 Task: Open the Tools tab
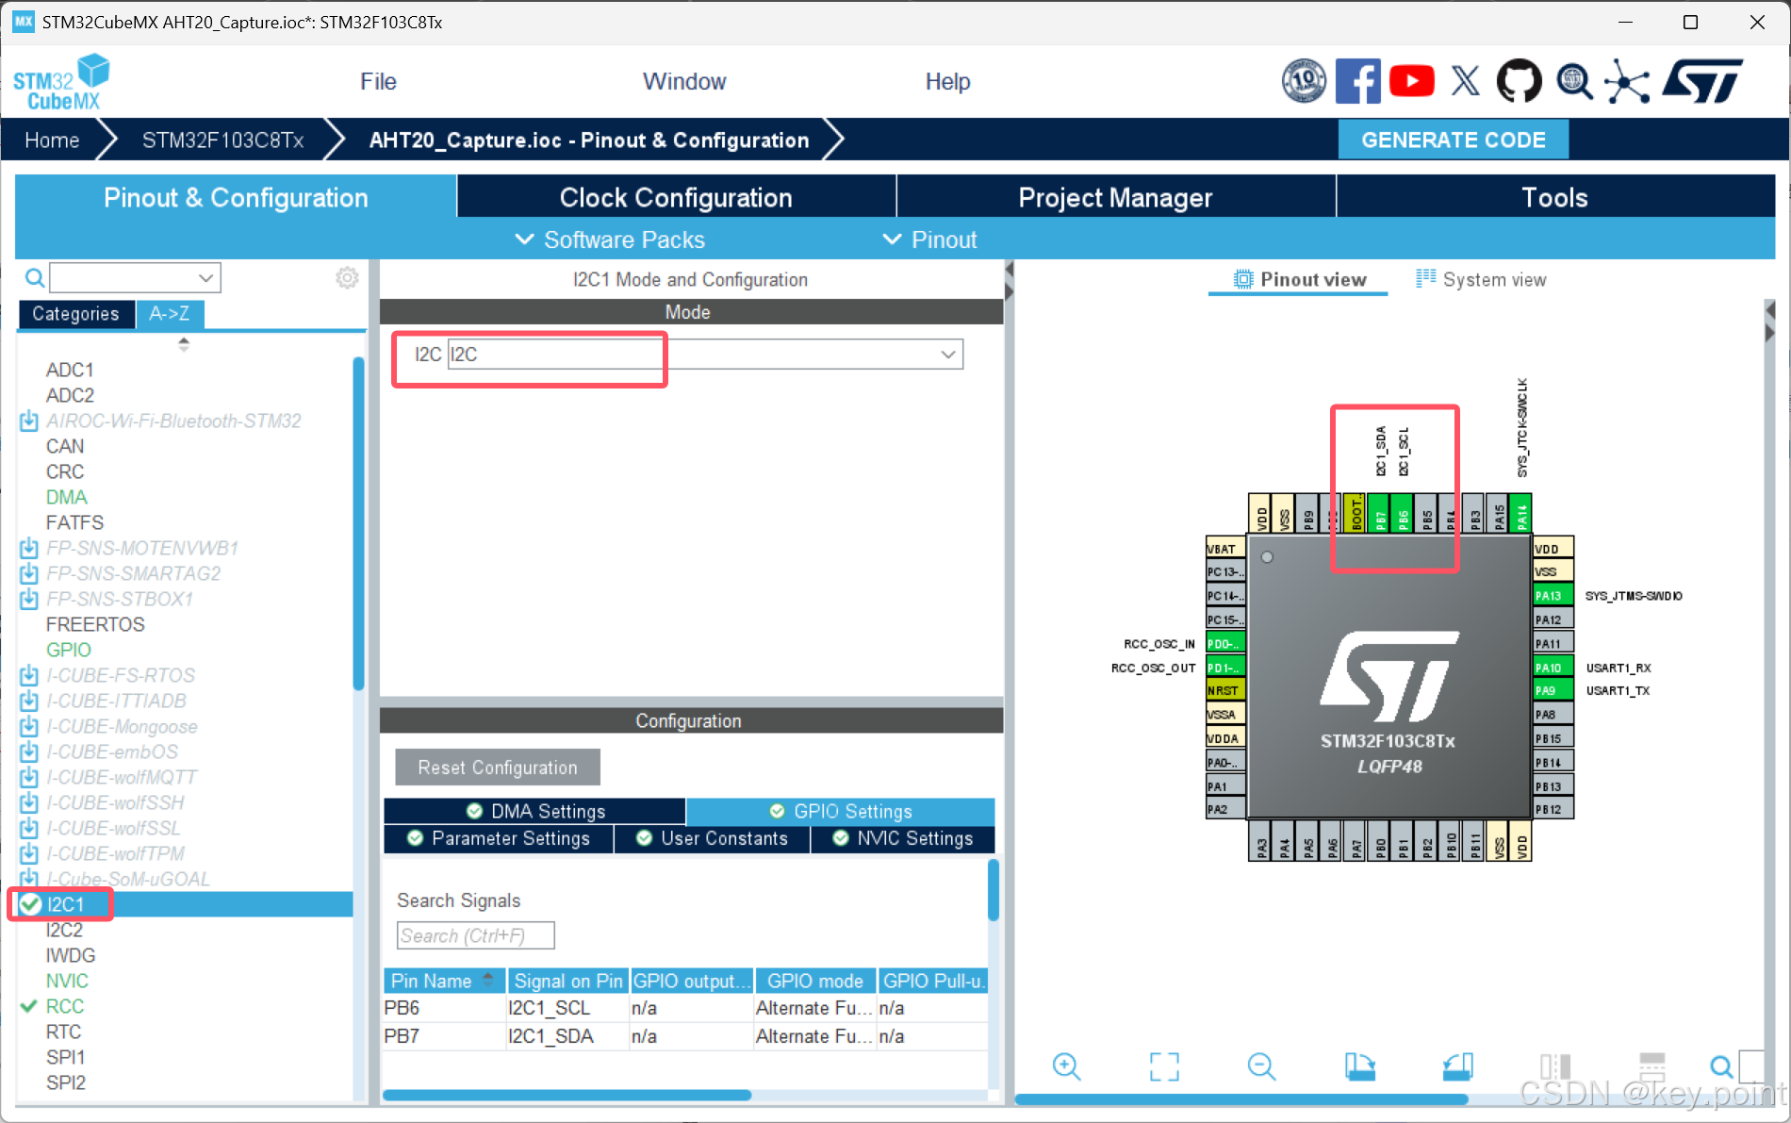click(x=1554, y=197)
